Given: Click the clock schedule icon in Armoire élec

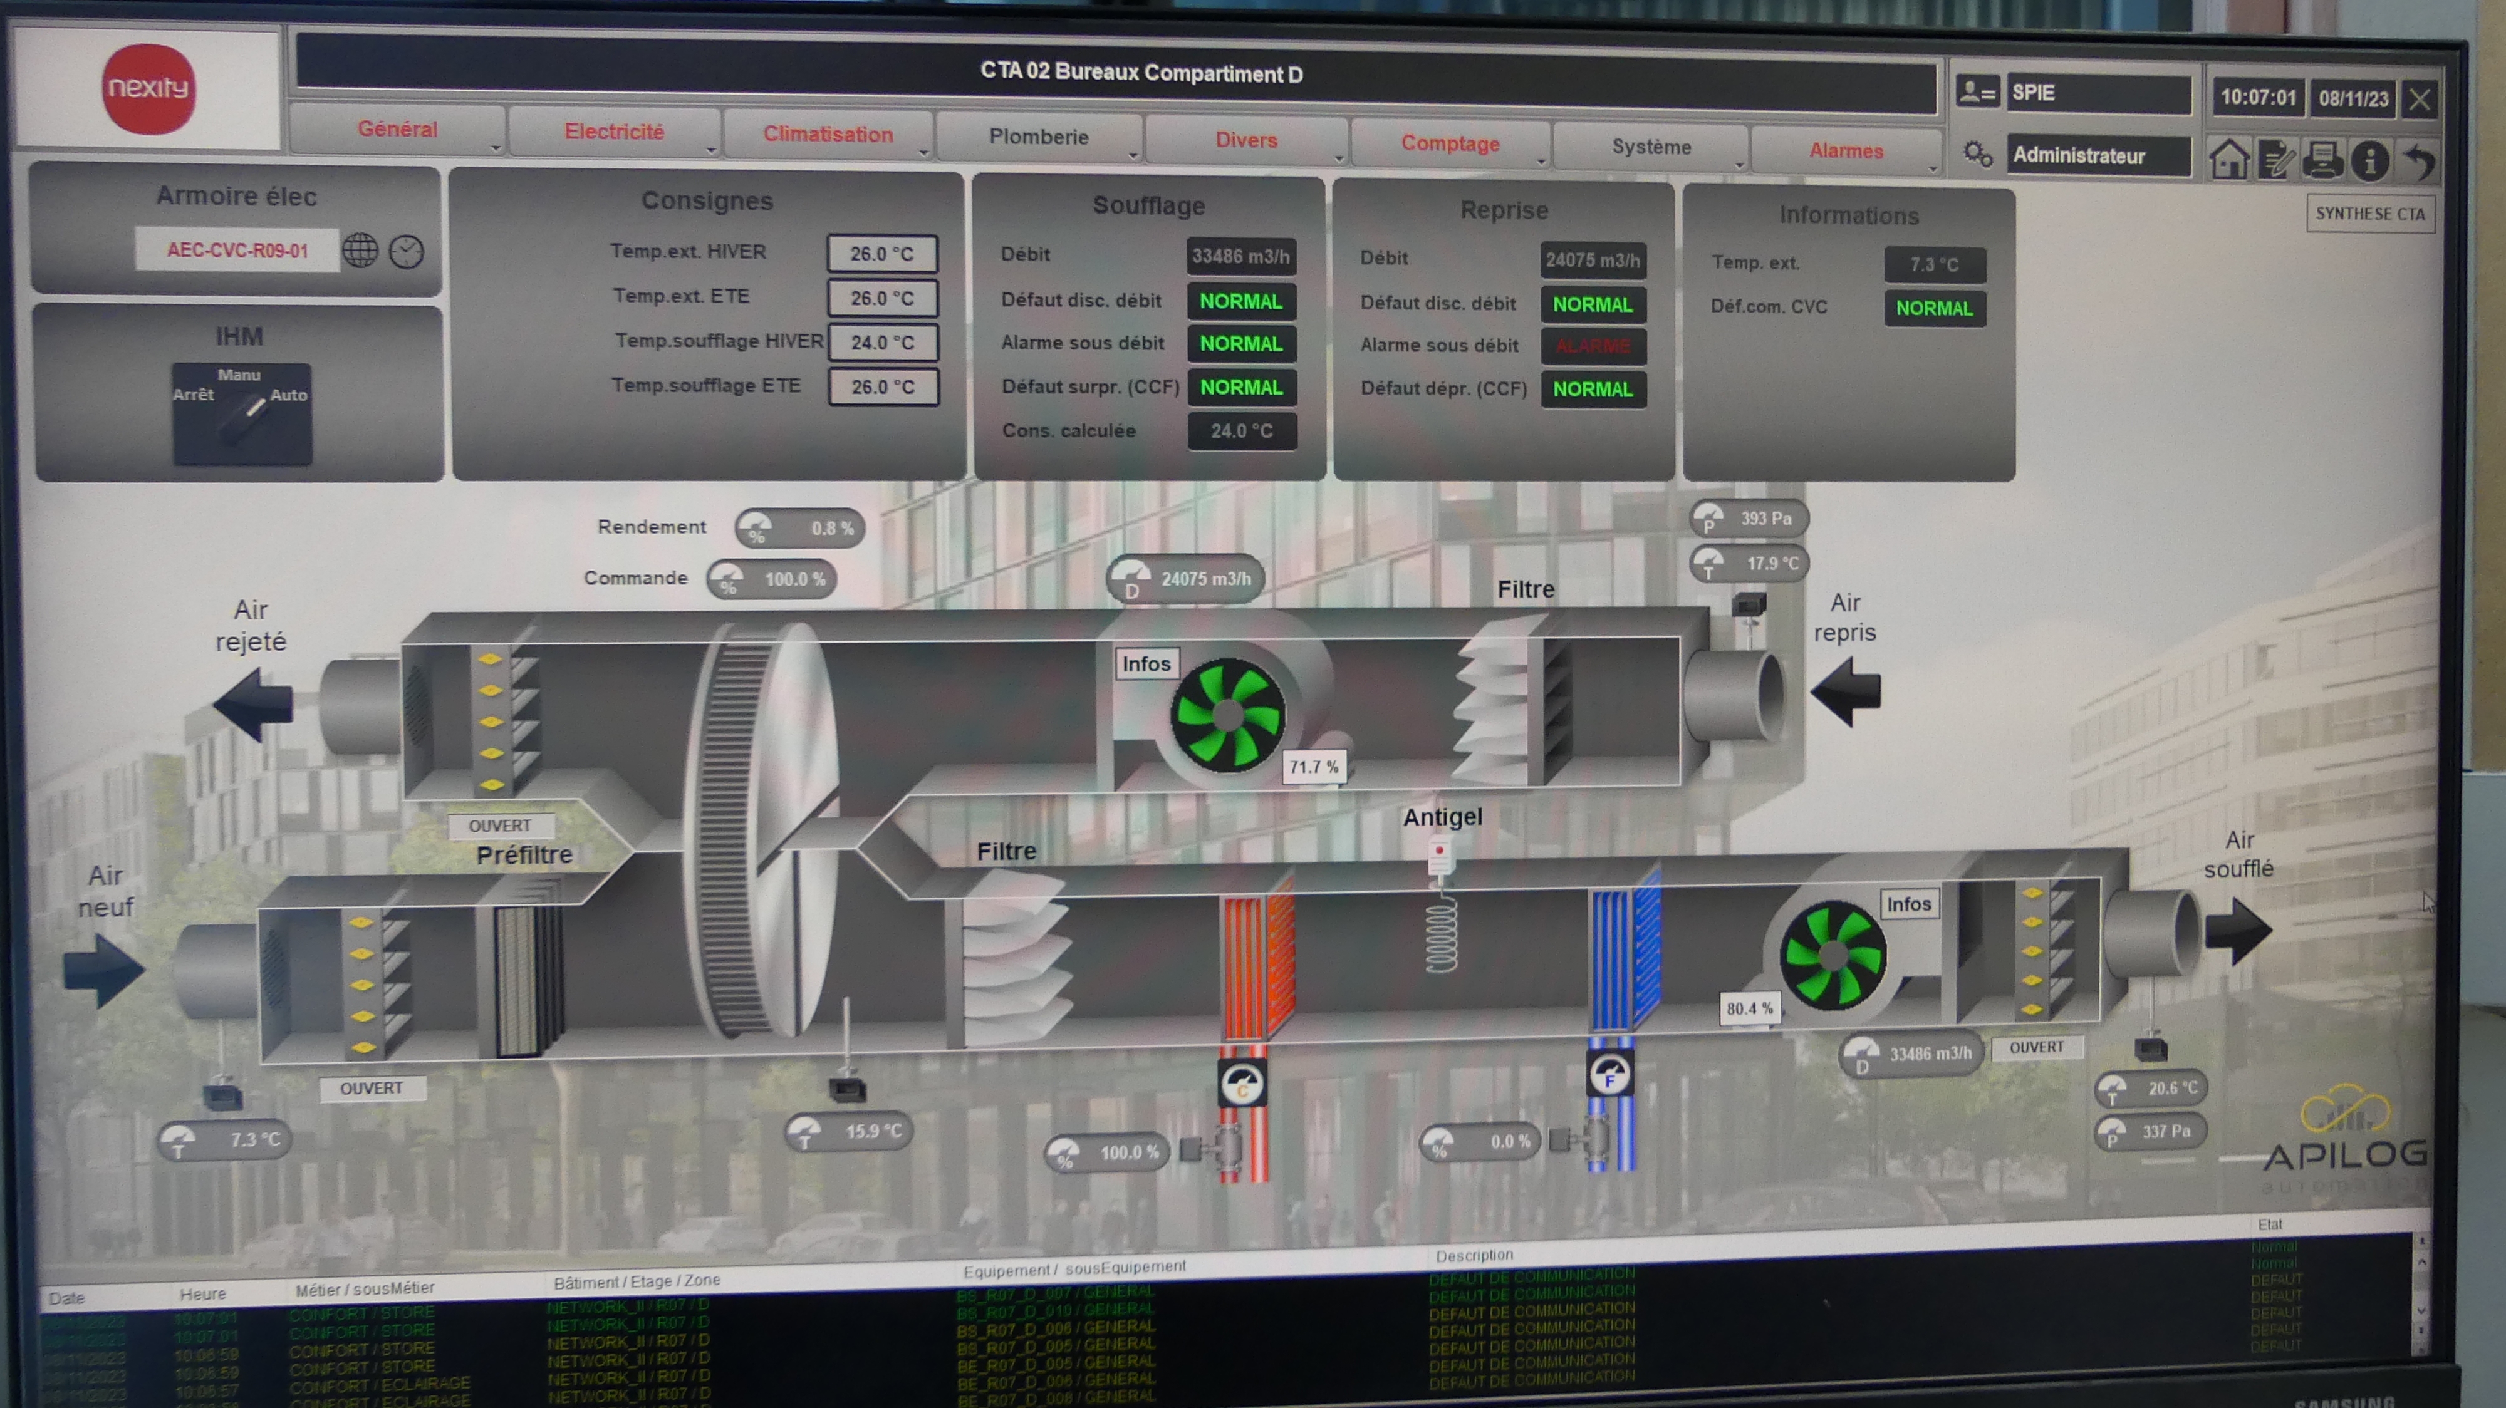Looking at the screenshot, I should tap(407, 252).
